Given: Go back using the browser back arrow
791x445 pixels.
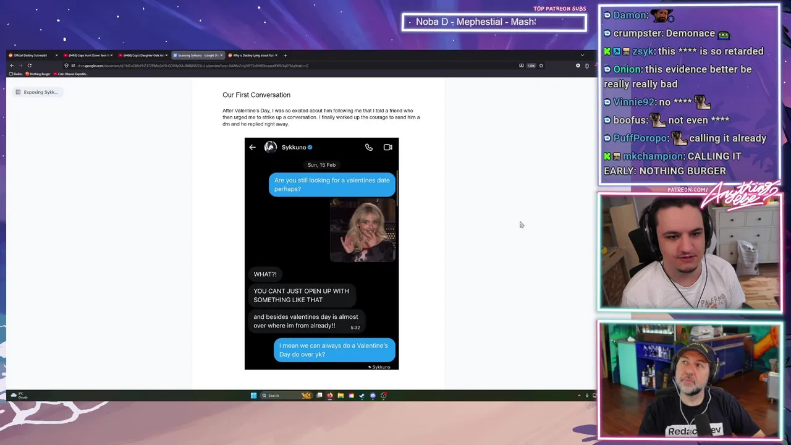Looking at the screenshot, I should coord(12,66).
